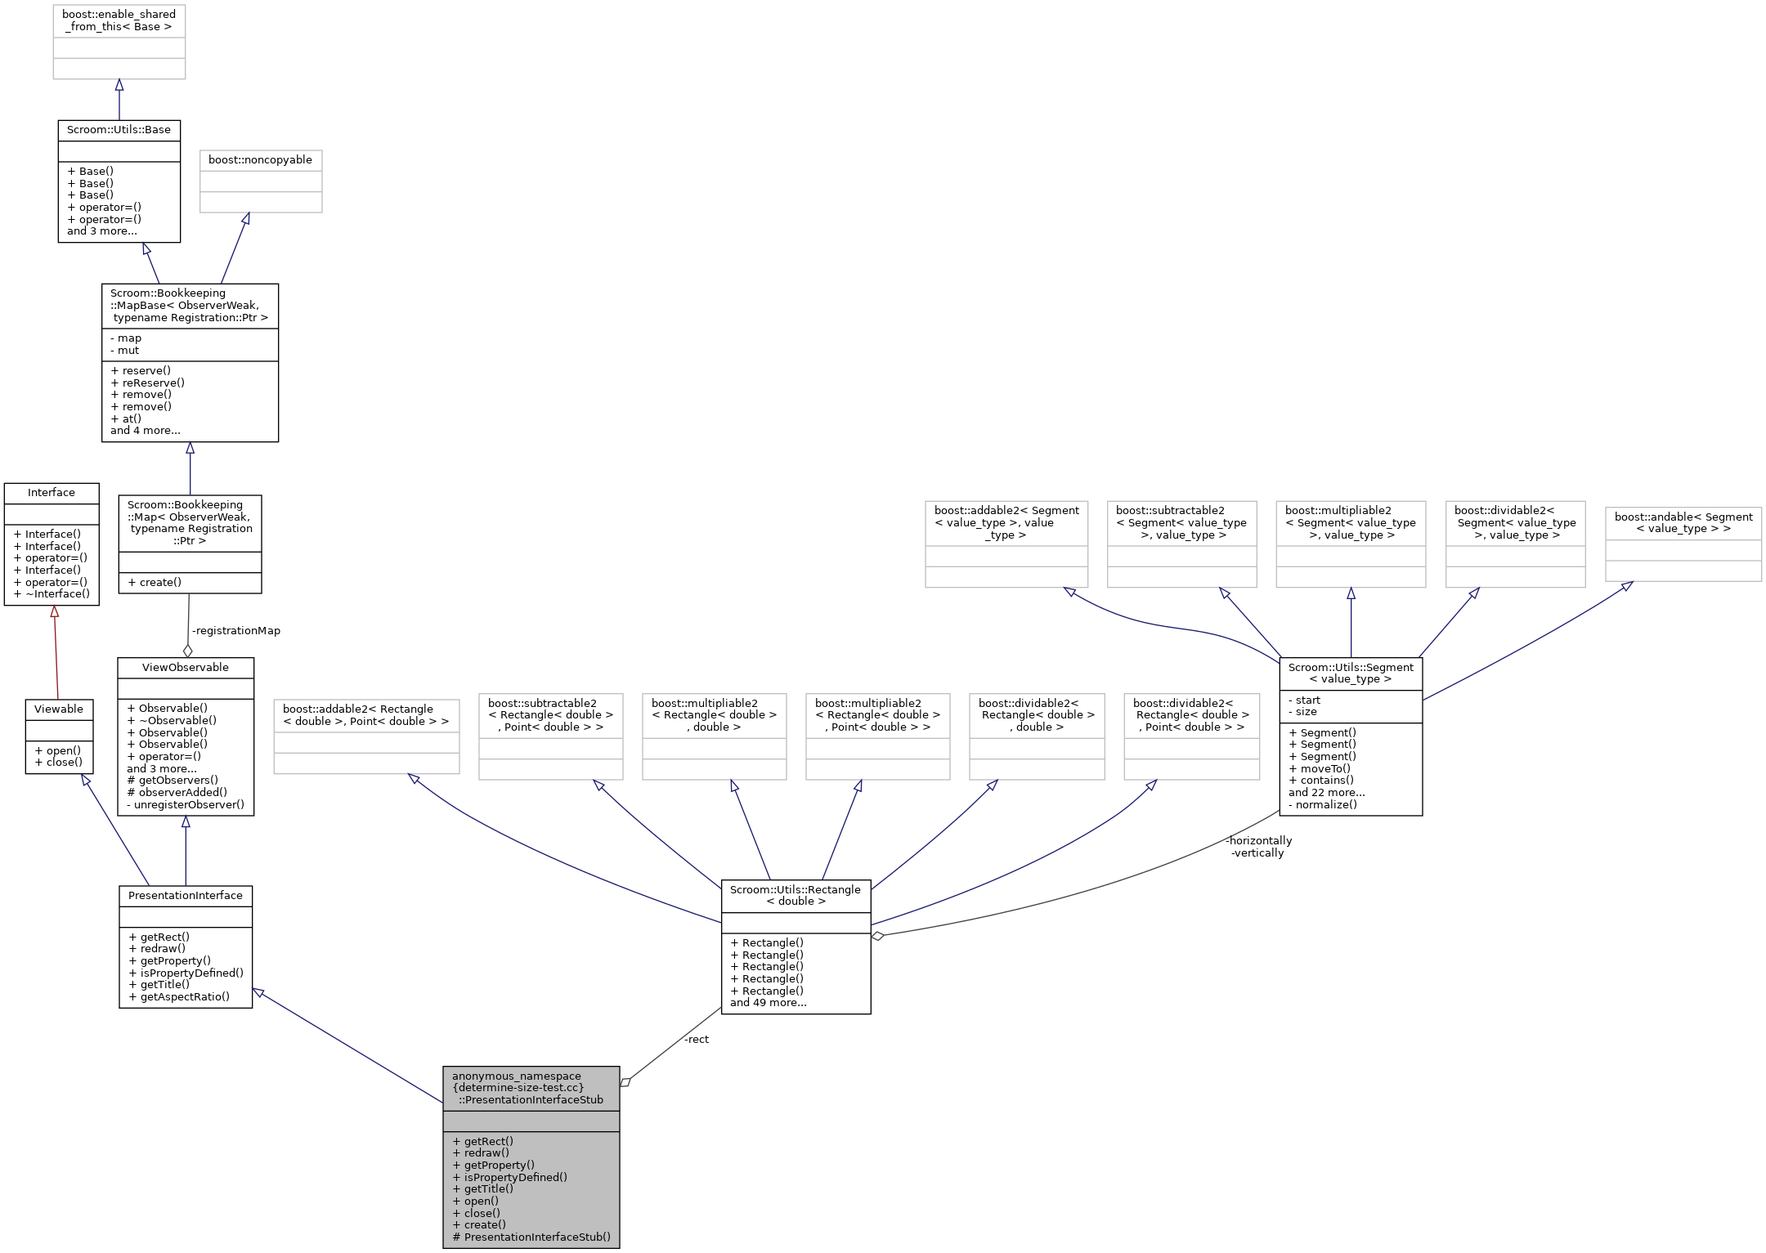Click the -registrationMap edge label
The height and width of the screenshot is (1253, 1766).
(235, 630)
